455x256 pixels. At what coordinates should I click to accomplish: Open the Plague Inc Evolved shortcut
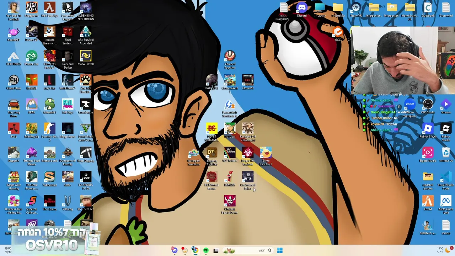(248, 156)
